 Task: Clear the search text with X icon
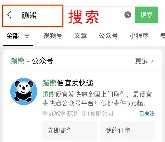pos(128,15)
